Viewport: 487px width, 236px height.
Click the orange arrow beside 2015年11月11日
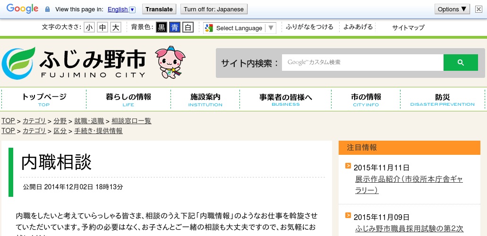(348, 166)
